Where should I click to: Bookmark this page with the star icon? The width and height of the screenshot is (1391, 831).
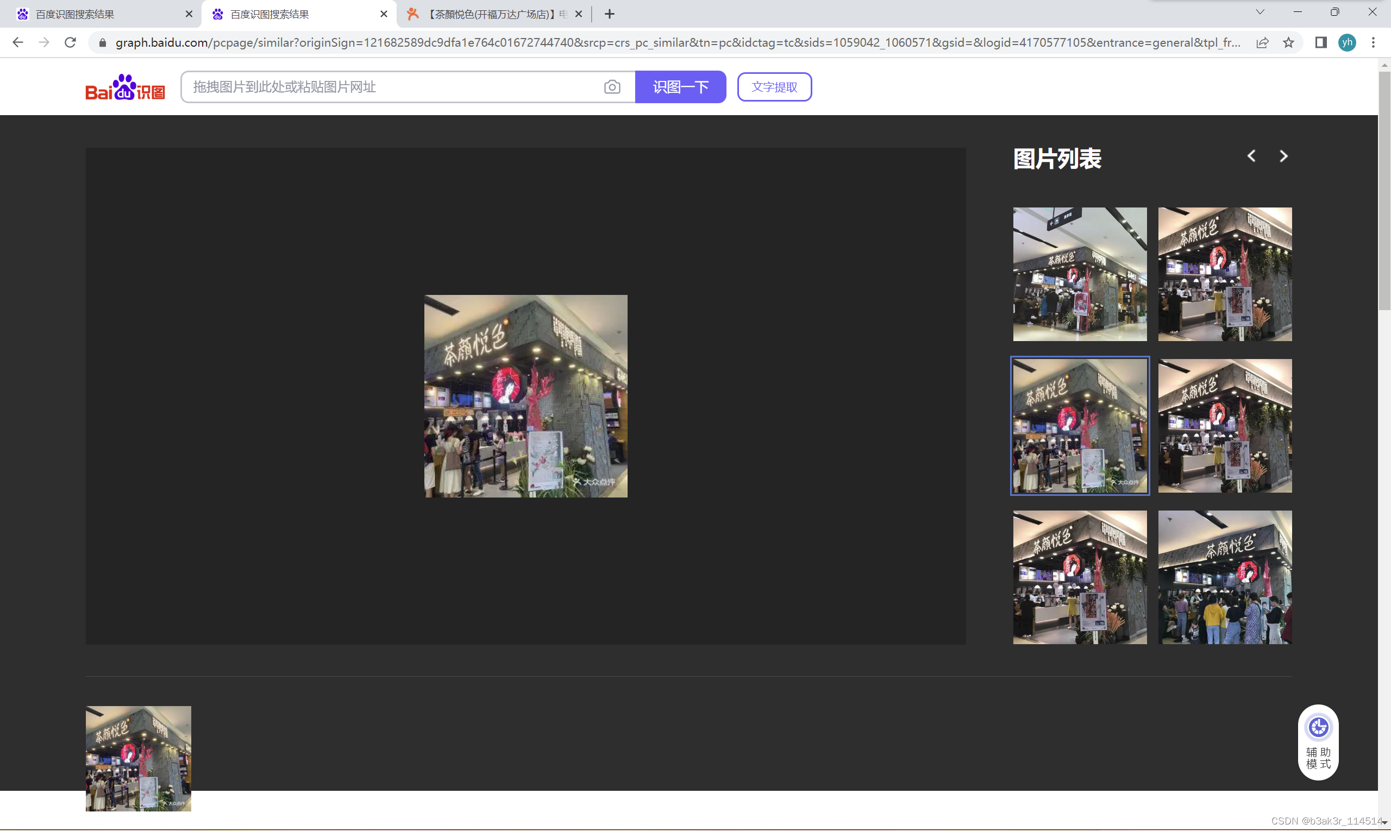click(1288, 42)
